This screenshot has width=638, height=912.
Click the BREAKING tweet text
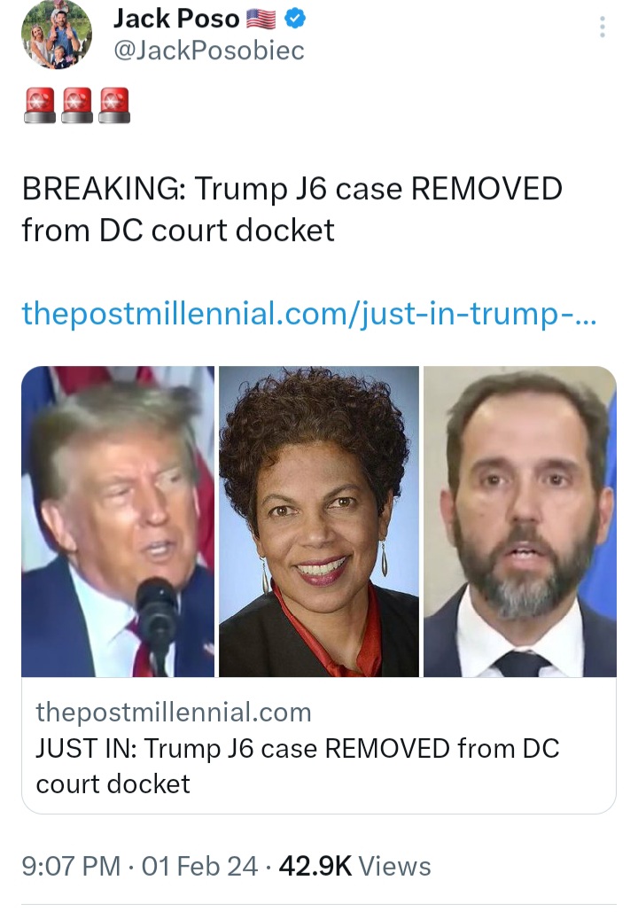[x=292, y=209]
